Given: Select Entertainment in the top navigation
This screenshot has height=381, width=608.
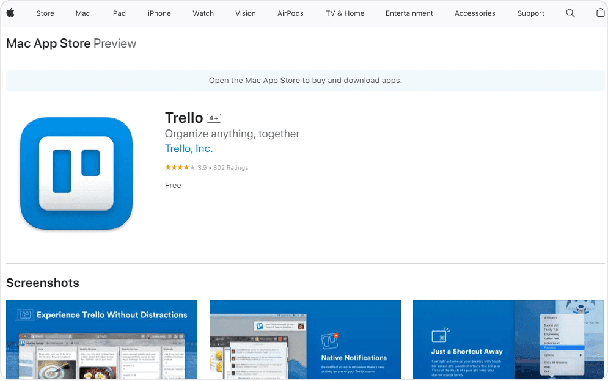Looking at the screenshot, I should point(409,13).
